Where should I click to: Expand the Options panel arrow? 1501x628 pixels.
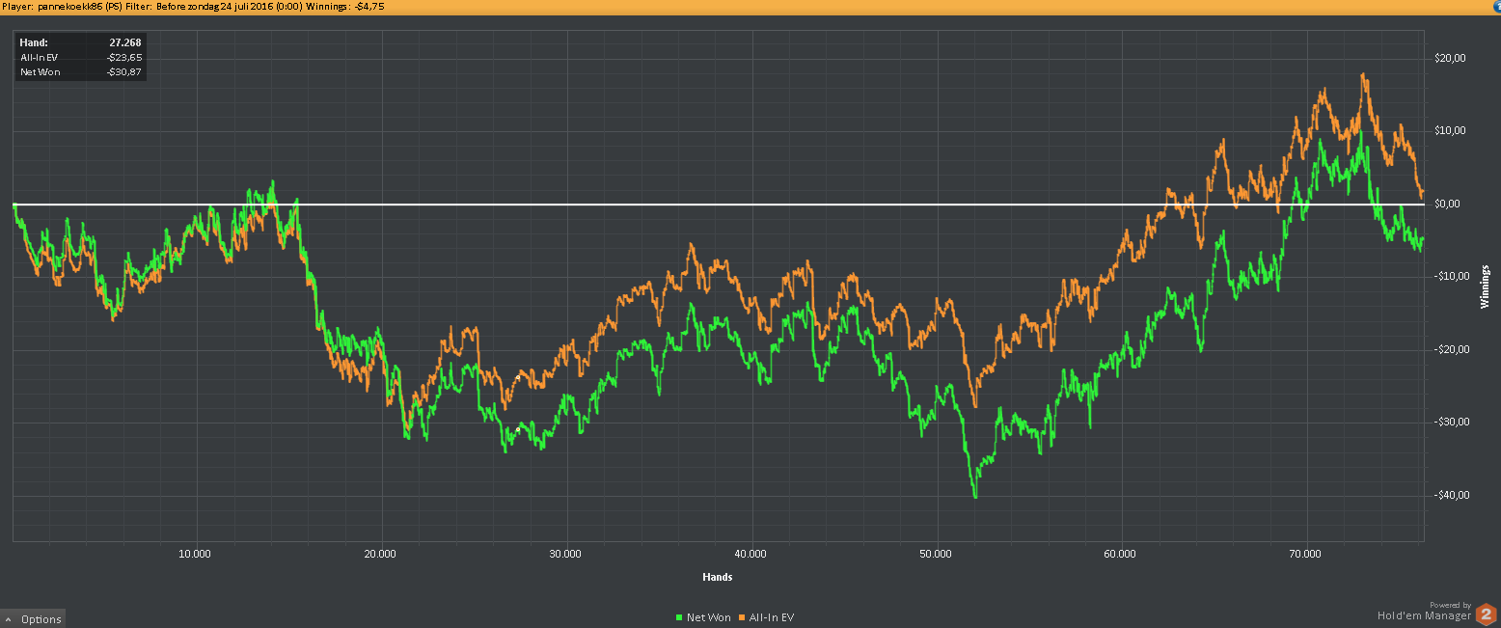click(9, 619)
